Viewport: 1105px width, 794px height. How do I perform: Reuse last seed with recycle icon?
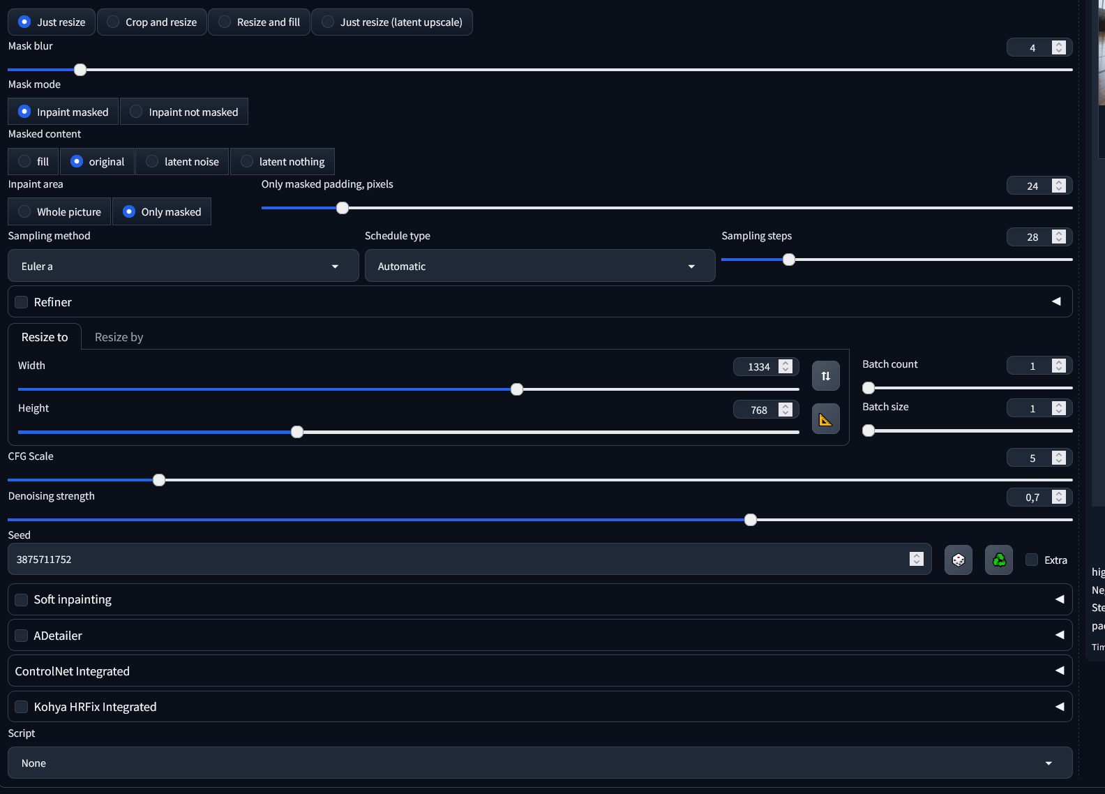coord(999,560)
